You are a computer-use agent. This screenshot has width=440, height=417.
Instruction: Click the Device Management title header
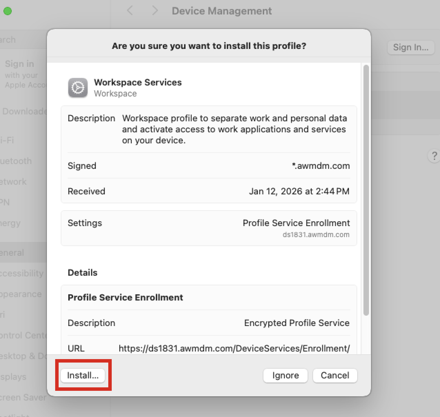click(x=221, y=11)
